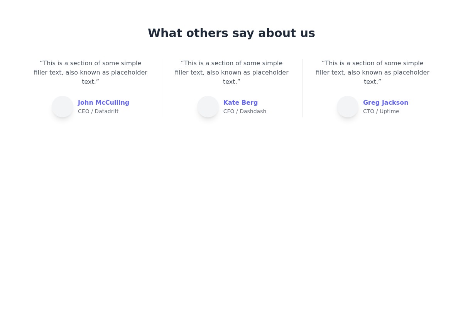The width and height of the screenshot is (463, 309).
Task: Click the "What others say about us" heading
Action: coord(231,33)
